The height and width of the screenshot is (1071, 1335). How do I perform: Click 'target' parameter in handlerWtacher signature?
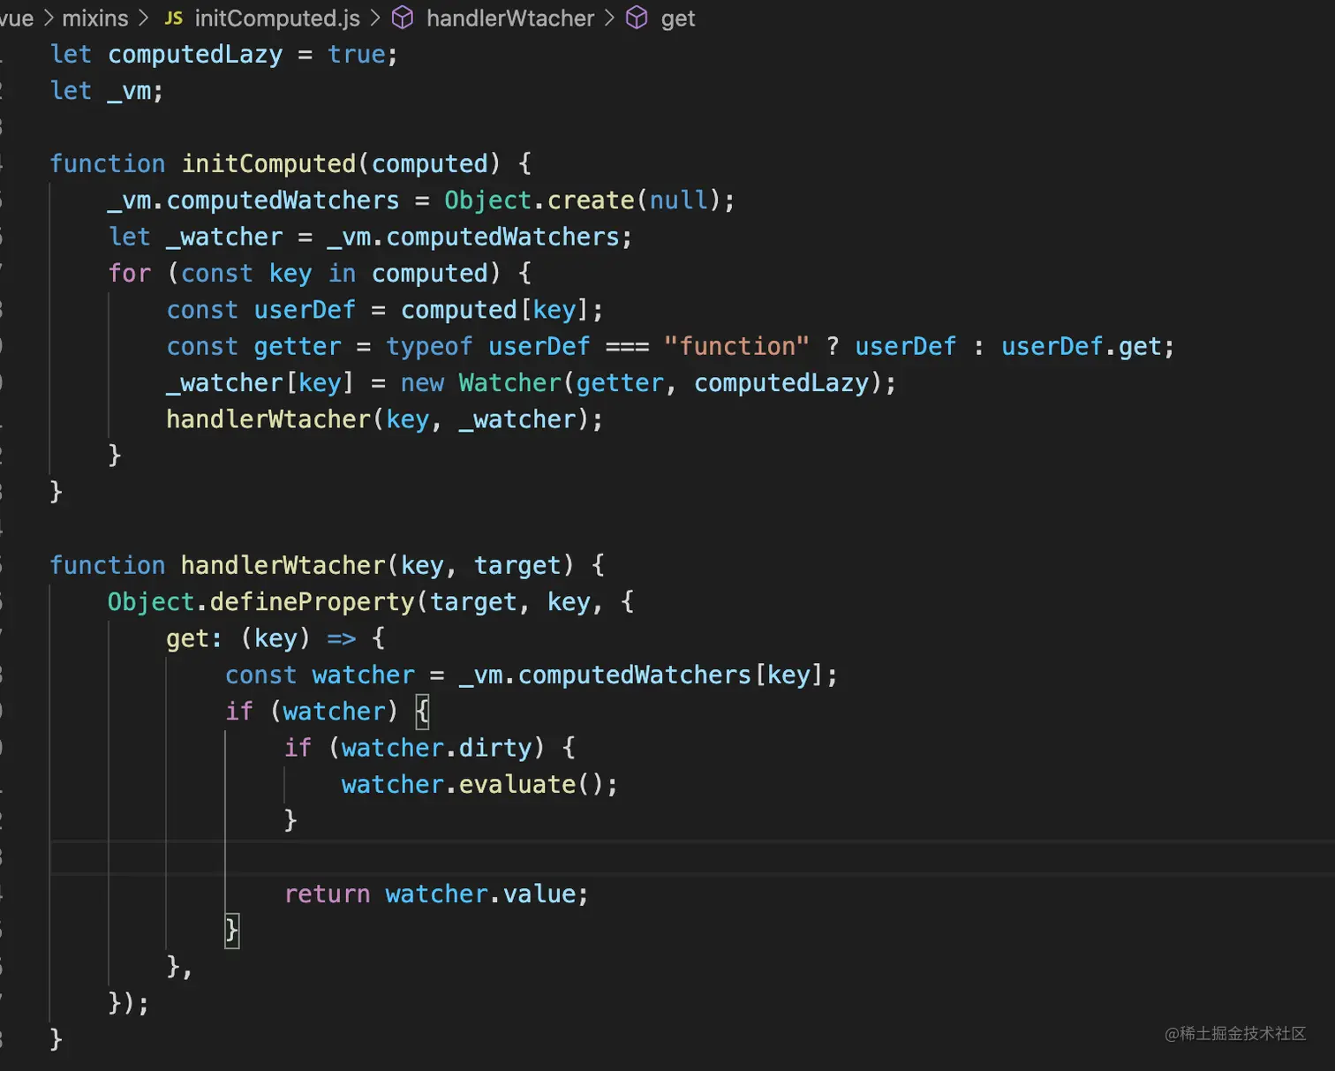coord(517,565)
